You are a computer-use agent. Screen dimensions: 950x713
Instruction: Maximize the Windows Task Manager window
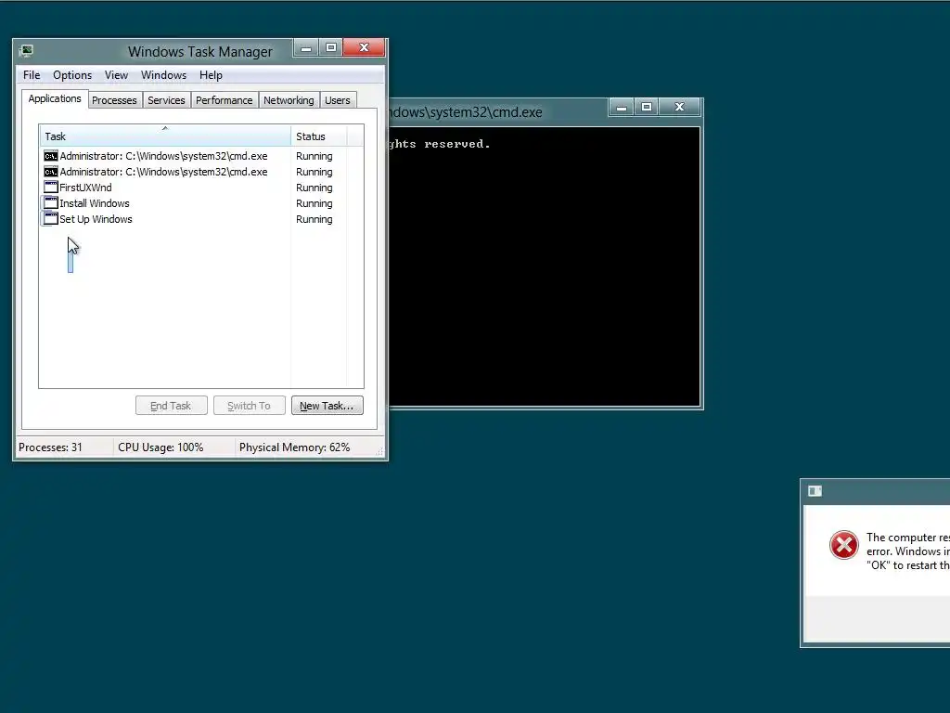coord(331,47)
